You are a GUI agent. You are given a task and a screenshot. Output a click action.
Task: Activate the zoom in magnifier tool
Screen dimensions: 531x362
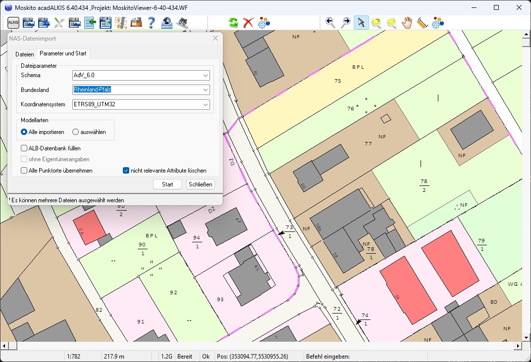(376, 22)
